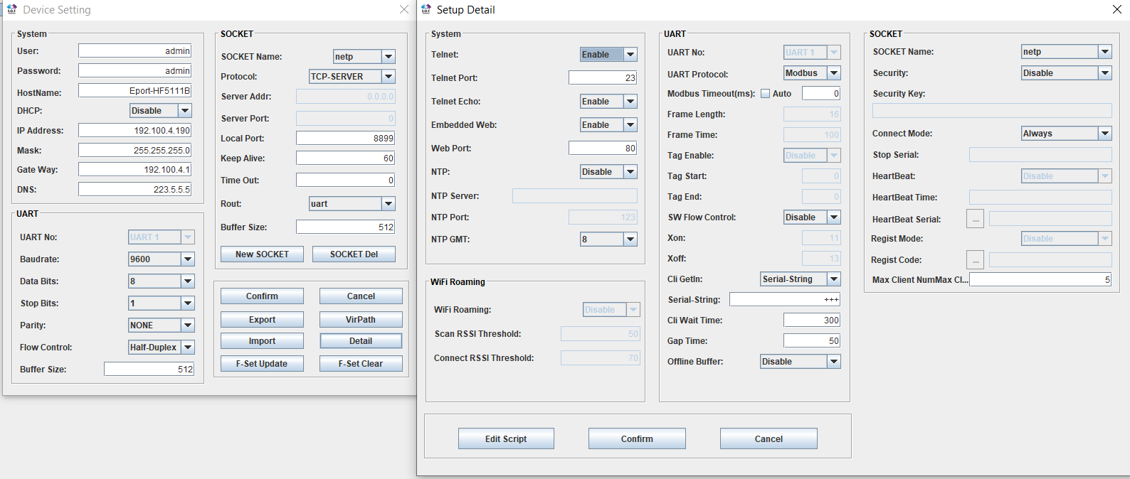This screenshot has height=479, width=1130.
Task: Open the Baudrate dropdown in Device Setting
Action: pos(188,259)
